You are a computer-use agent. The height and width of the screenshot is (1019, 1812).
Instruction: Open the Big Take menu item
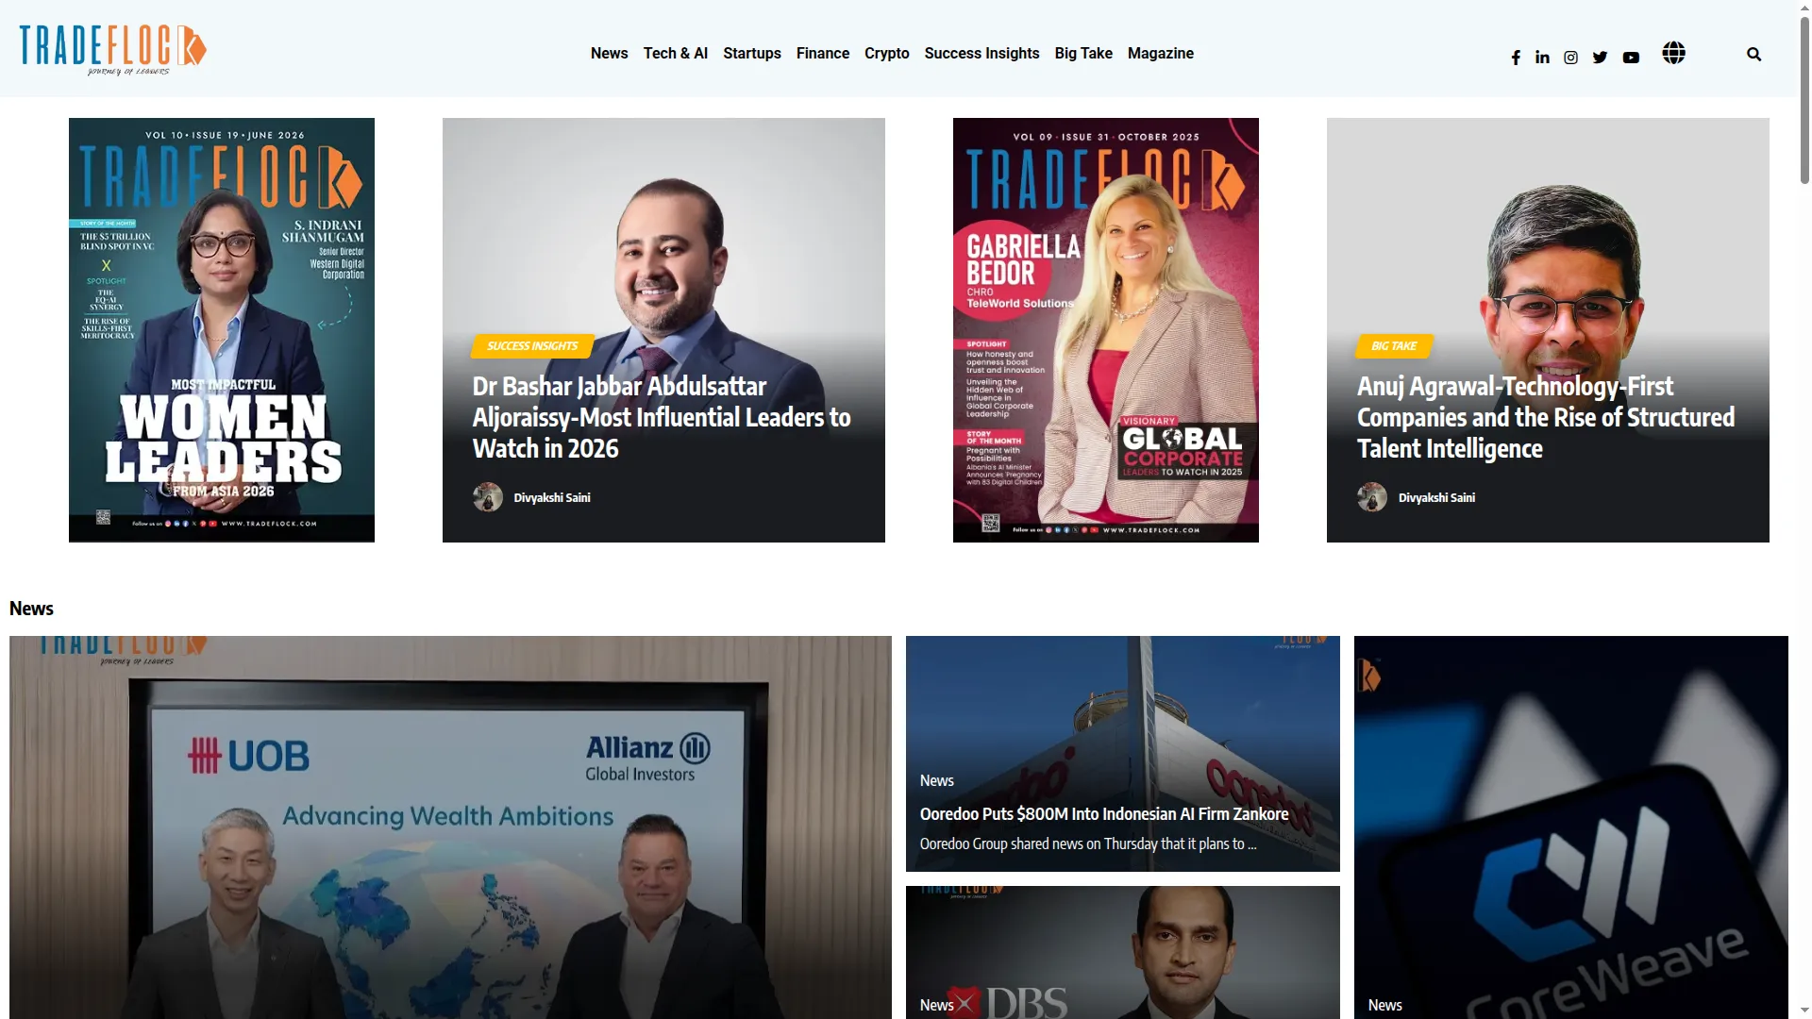click(1083, 54)
